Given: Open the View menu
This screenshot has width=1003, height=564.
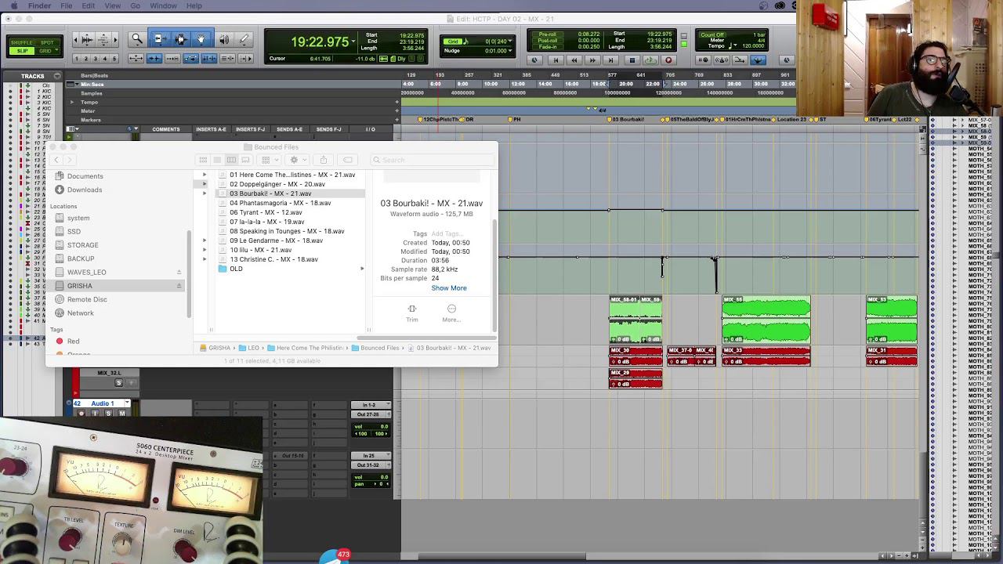Looking at the screenshot, I should [113, 5].
